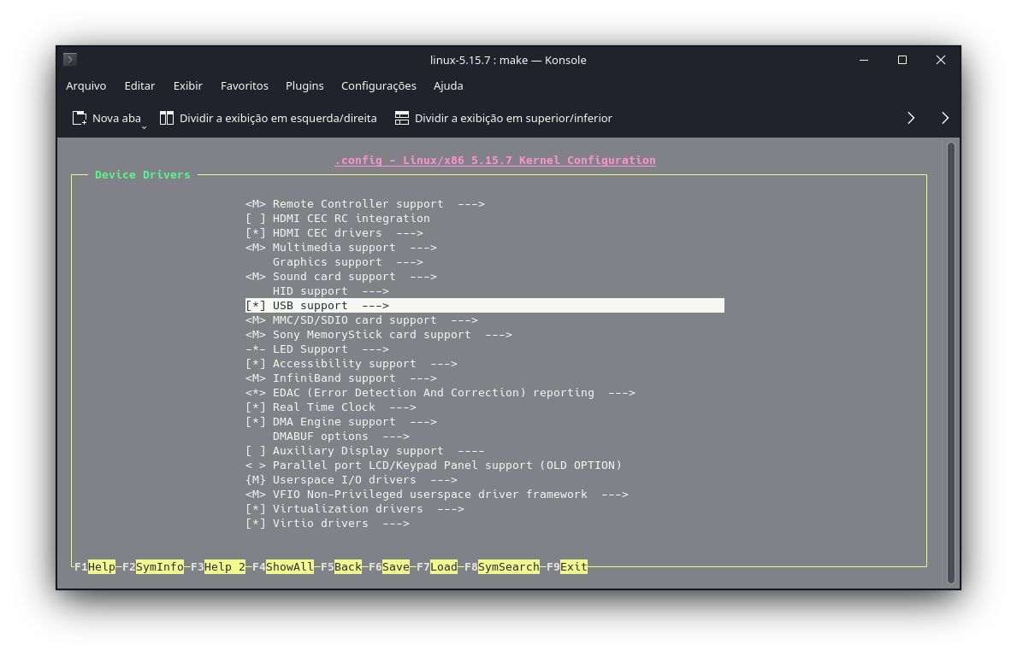Viewport: 1017px width, 656px height.
Task: Open the Ajuda menu
Action: pyautogui.click(x=448, y=85)
